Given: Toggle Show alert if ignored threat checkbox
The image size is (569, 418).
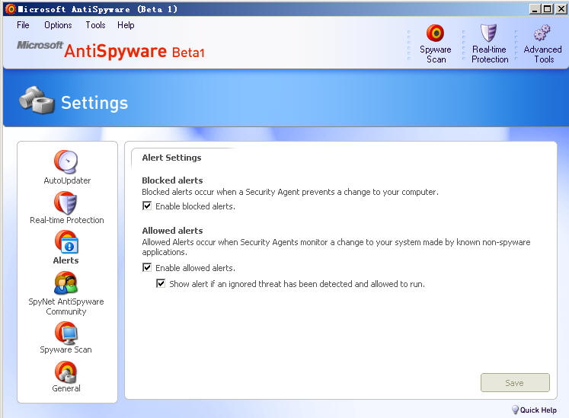Looking at the screenshot, I should pyautogui.click(x=161, y=283).
